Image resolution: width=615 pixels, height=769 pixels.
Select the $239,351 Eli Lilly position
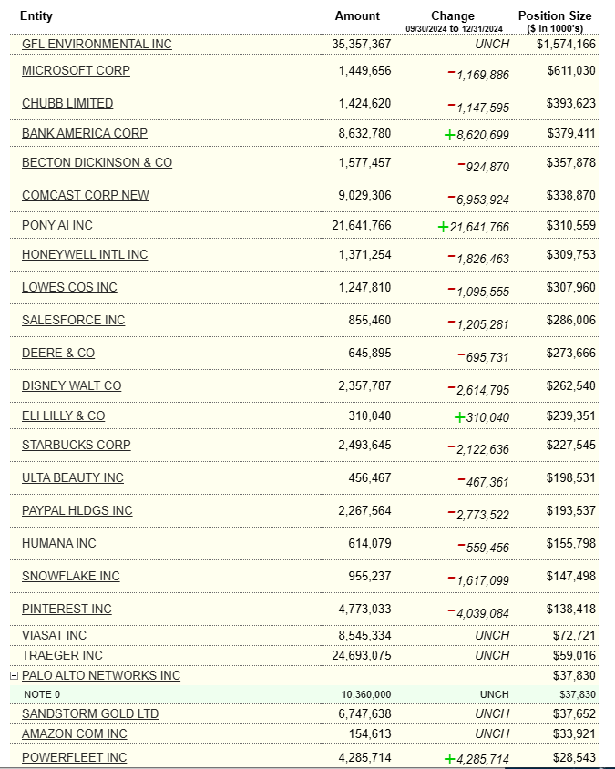click(571, 415)
